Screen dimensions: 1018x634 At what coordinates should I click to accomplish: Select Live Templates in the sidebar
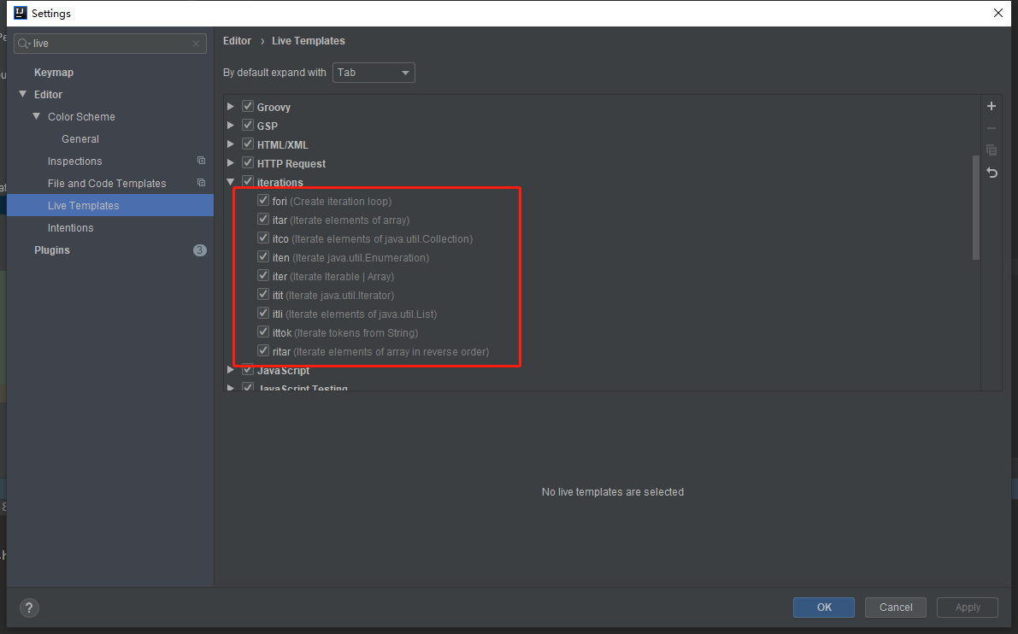pos(110,205)
